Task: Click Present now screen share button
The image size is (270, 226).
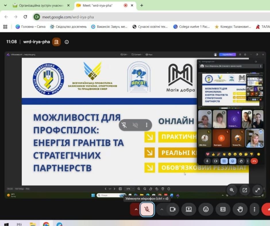Action: tap(189, 209)
